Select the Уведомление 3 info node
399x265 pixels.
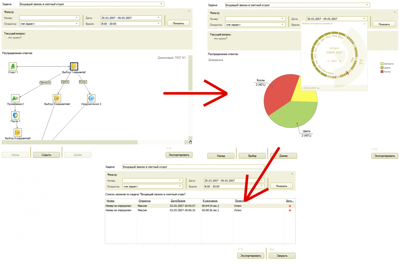91,98
